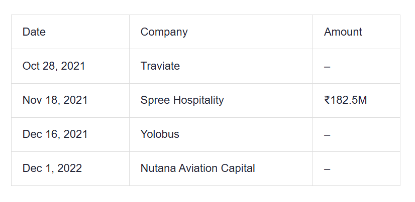Open the Spree Hospitality company entry

click(182, 100)
